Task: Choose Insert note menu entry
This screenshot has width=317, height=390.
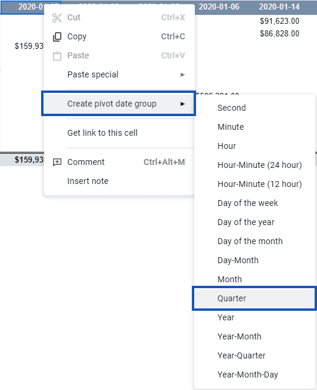Action: (88, 181)
